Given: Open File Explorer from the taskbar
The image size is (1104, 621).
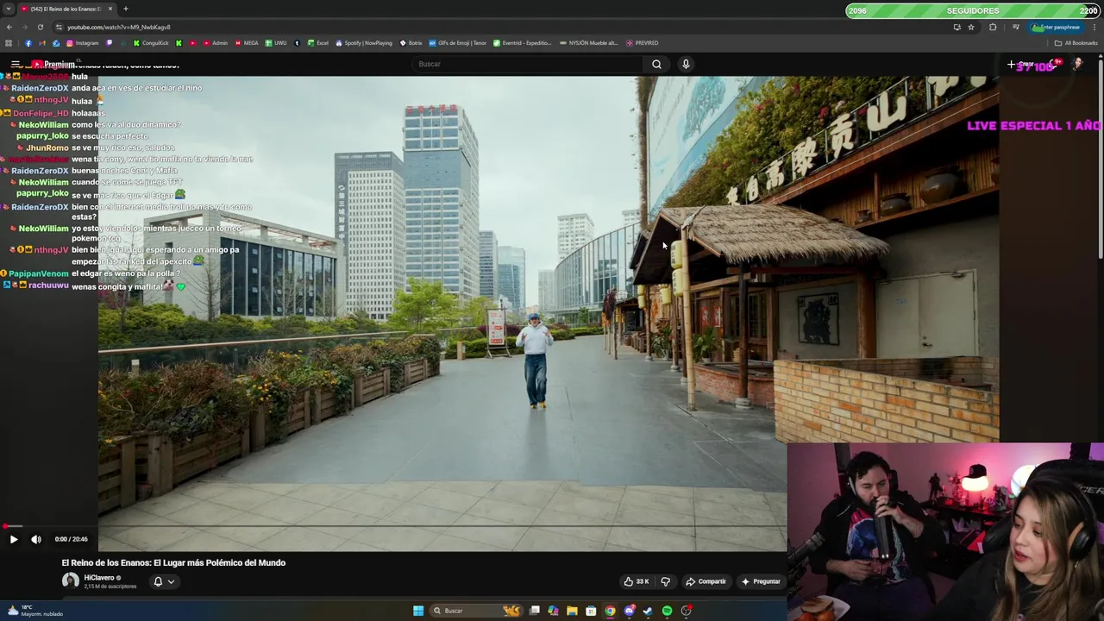Looking at the screenshot, I should 572,611.
